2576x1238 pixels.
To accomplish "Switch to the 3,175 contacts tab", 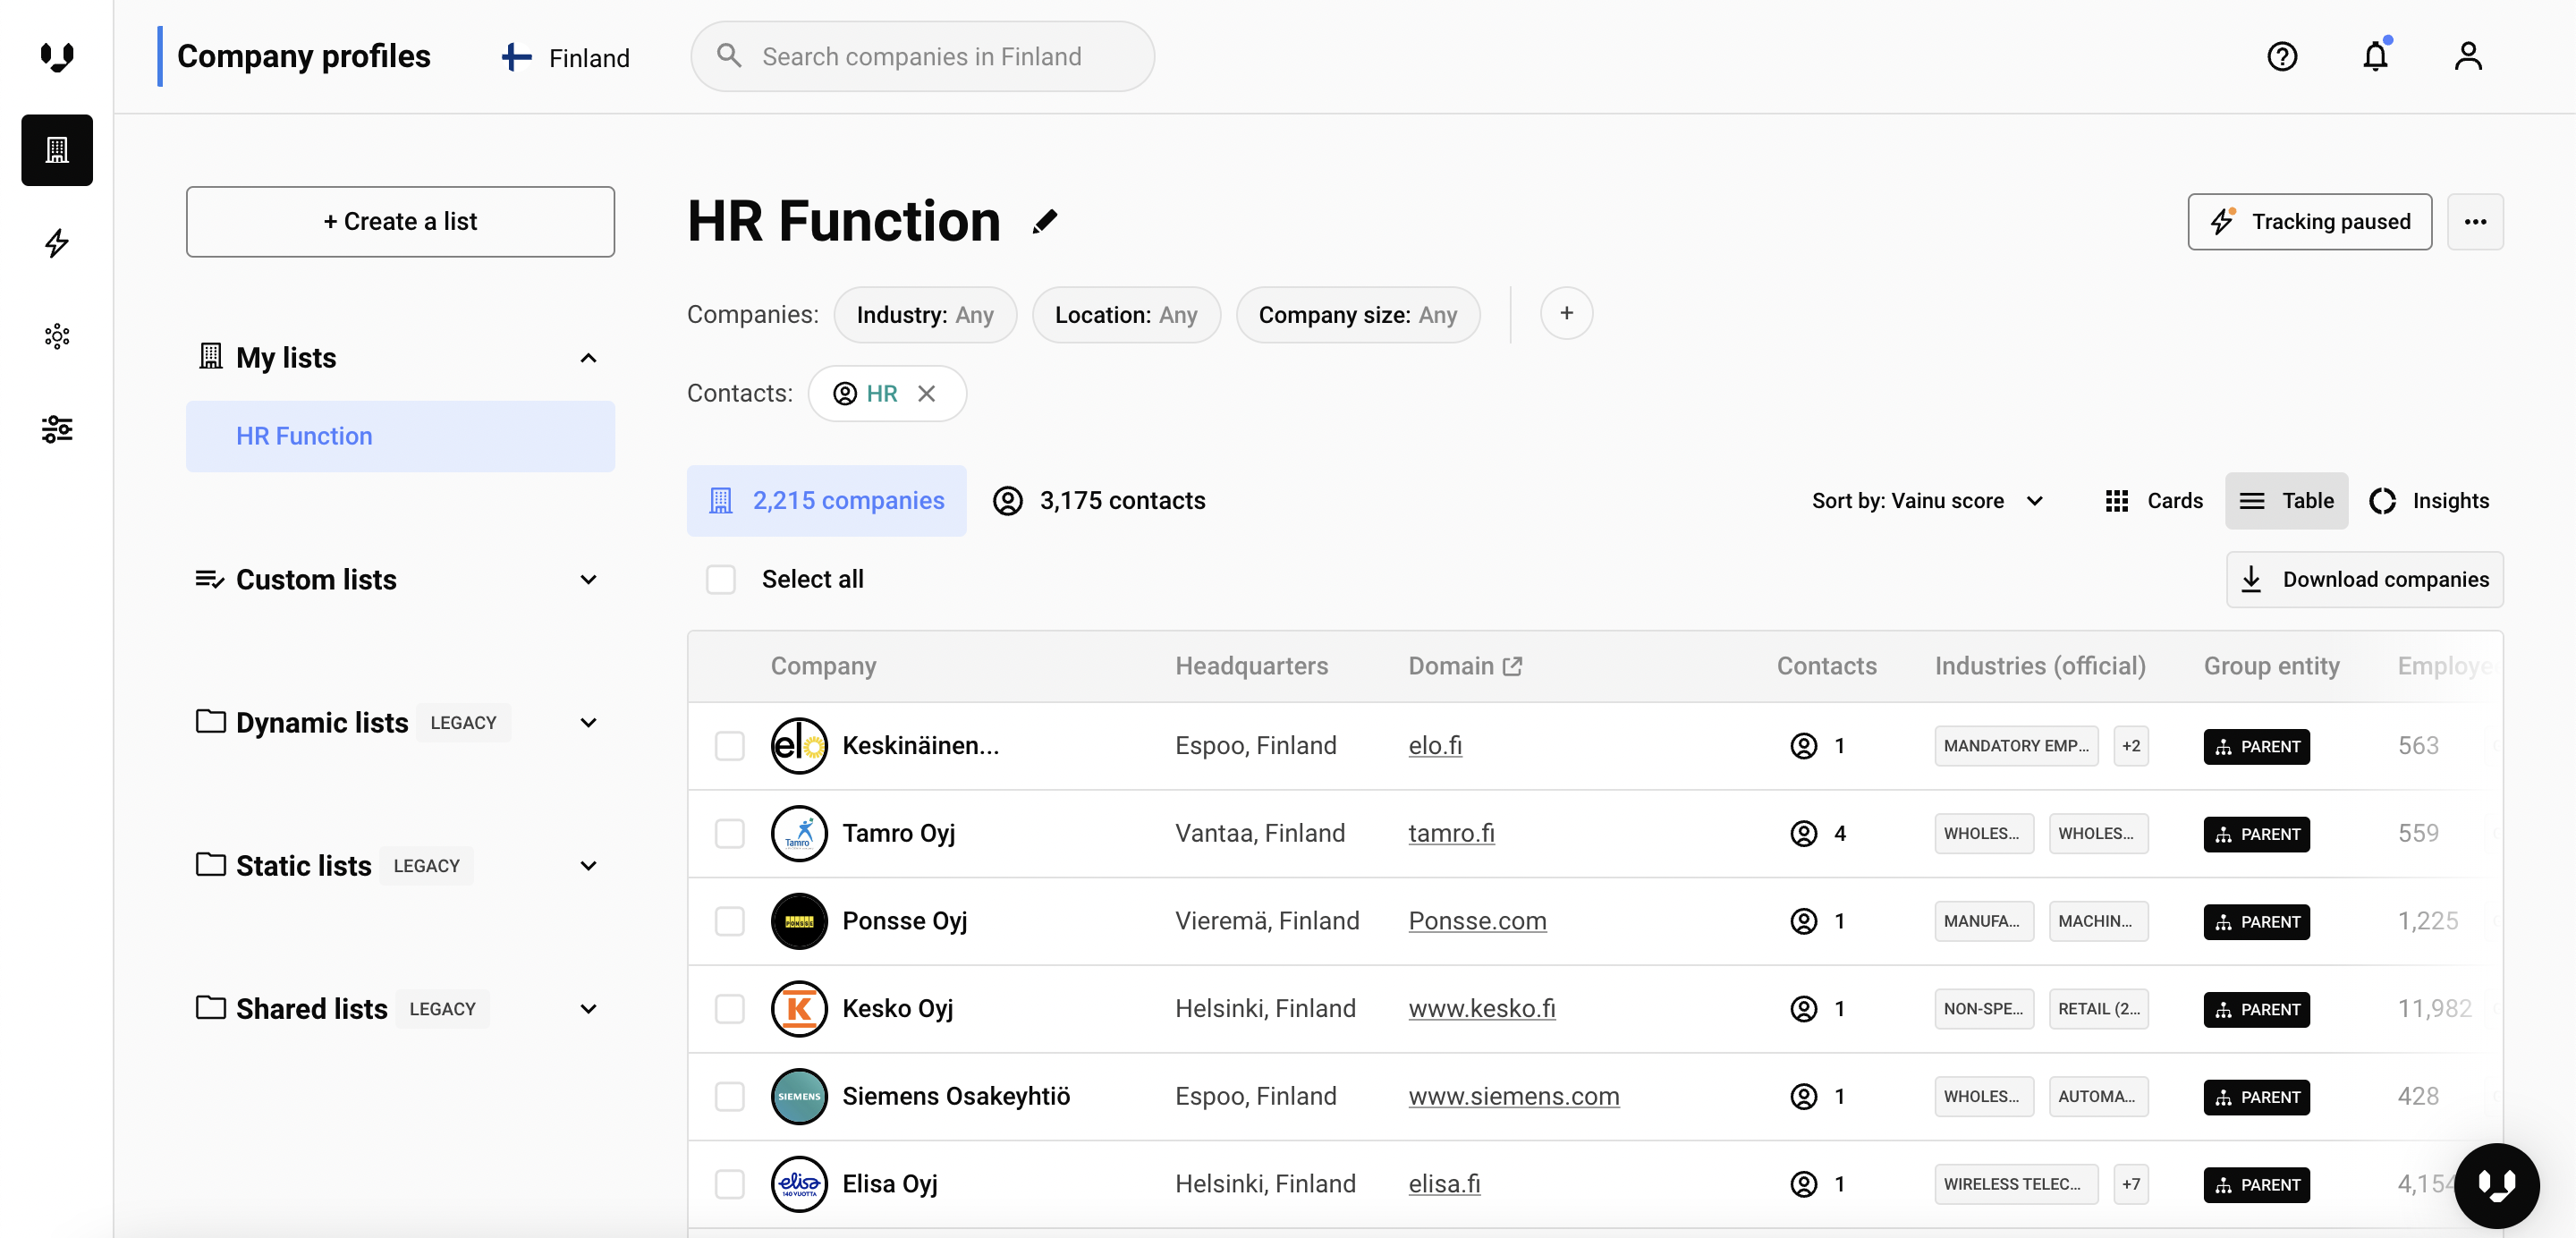I will [1099, 500].
